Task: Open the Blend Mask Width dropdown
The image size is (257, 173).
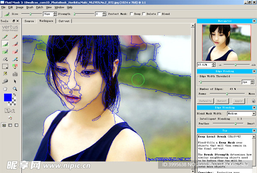Action: click(x=254, y=114)
